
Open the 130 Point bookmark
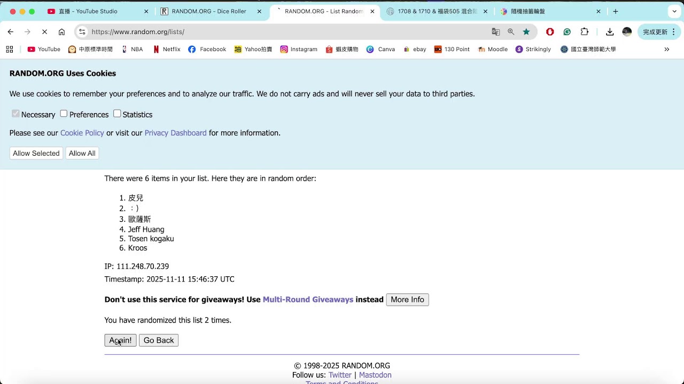point(452,49)
